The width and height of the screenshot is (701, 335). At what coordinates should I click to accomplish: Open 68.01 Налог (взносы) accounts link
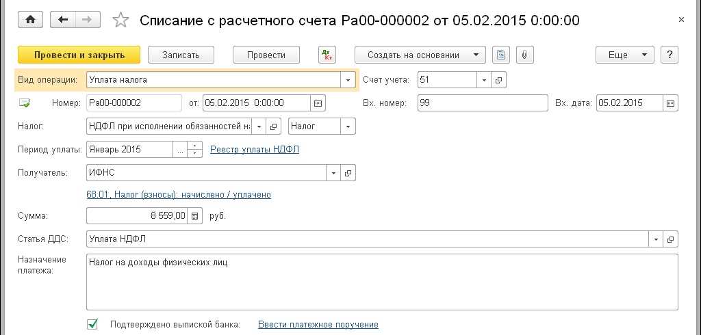[x=179, y=194]
